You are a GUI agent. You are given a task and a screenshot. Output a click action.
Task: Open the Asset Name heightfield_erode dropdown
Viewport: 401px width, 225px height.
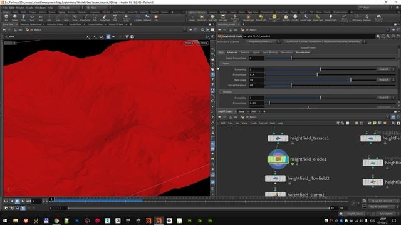click(x=264, y=42)
